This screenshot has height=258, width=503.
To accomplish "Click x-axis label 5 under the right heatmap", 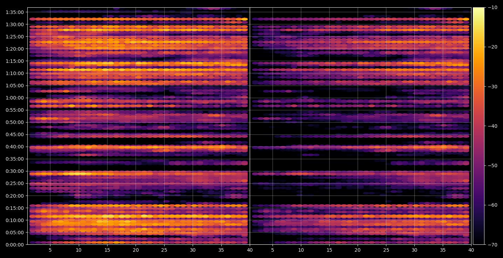I will pyautogui.click(x=272, y=250).
